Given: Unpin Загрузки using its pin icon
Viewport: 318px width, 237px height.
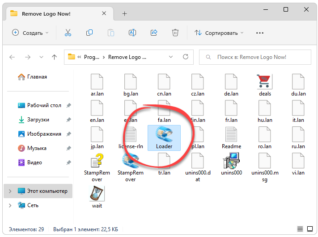Looking at the screenshot, I should coord(69,120).
